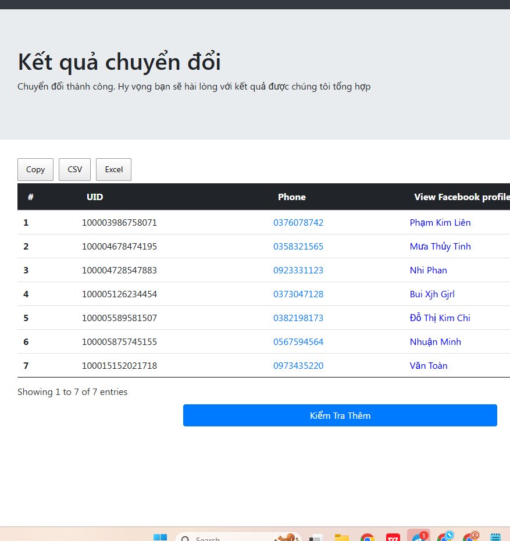Open File Explorer from the taskbar
Screen dimensions: 510x541
pyautogui.click(x=341, y=538)
